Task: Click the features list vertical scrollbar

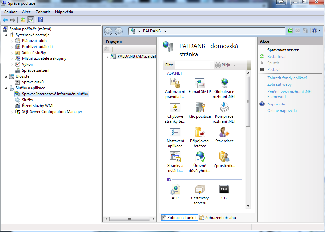Action: [x=248, y=101]
